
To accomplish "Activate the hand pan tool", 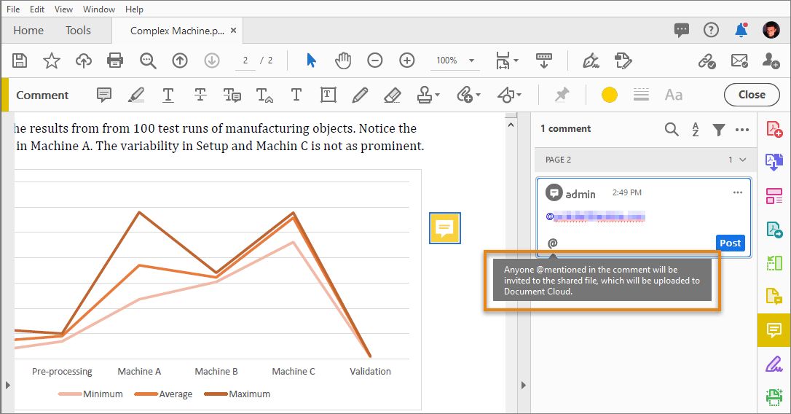I will point(343,60).
